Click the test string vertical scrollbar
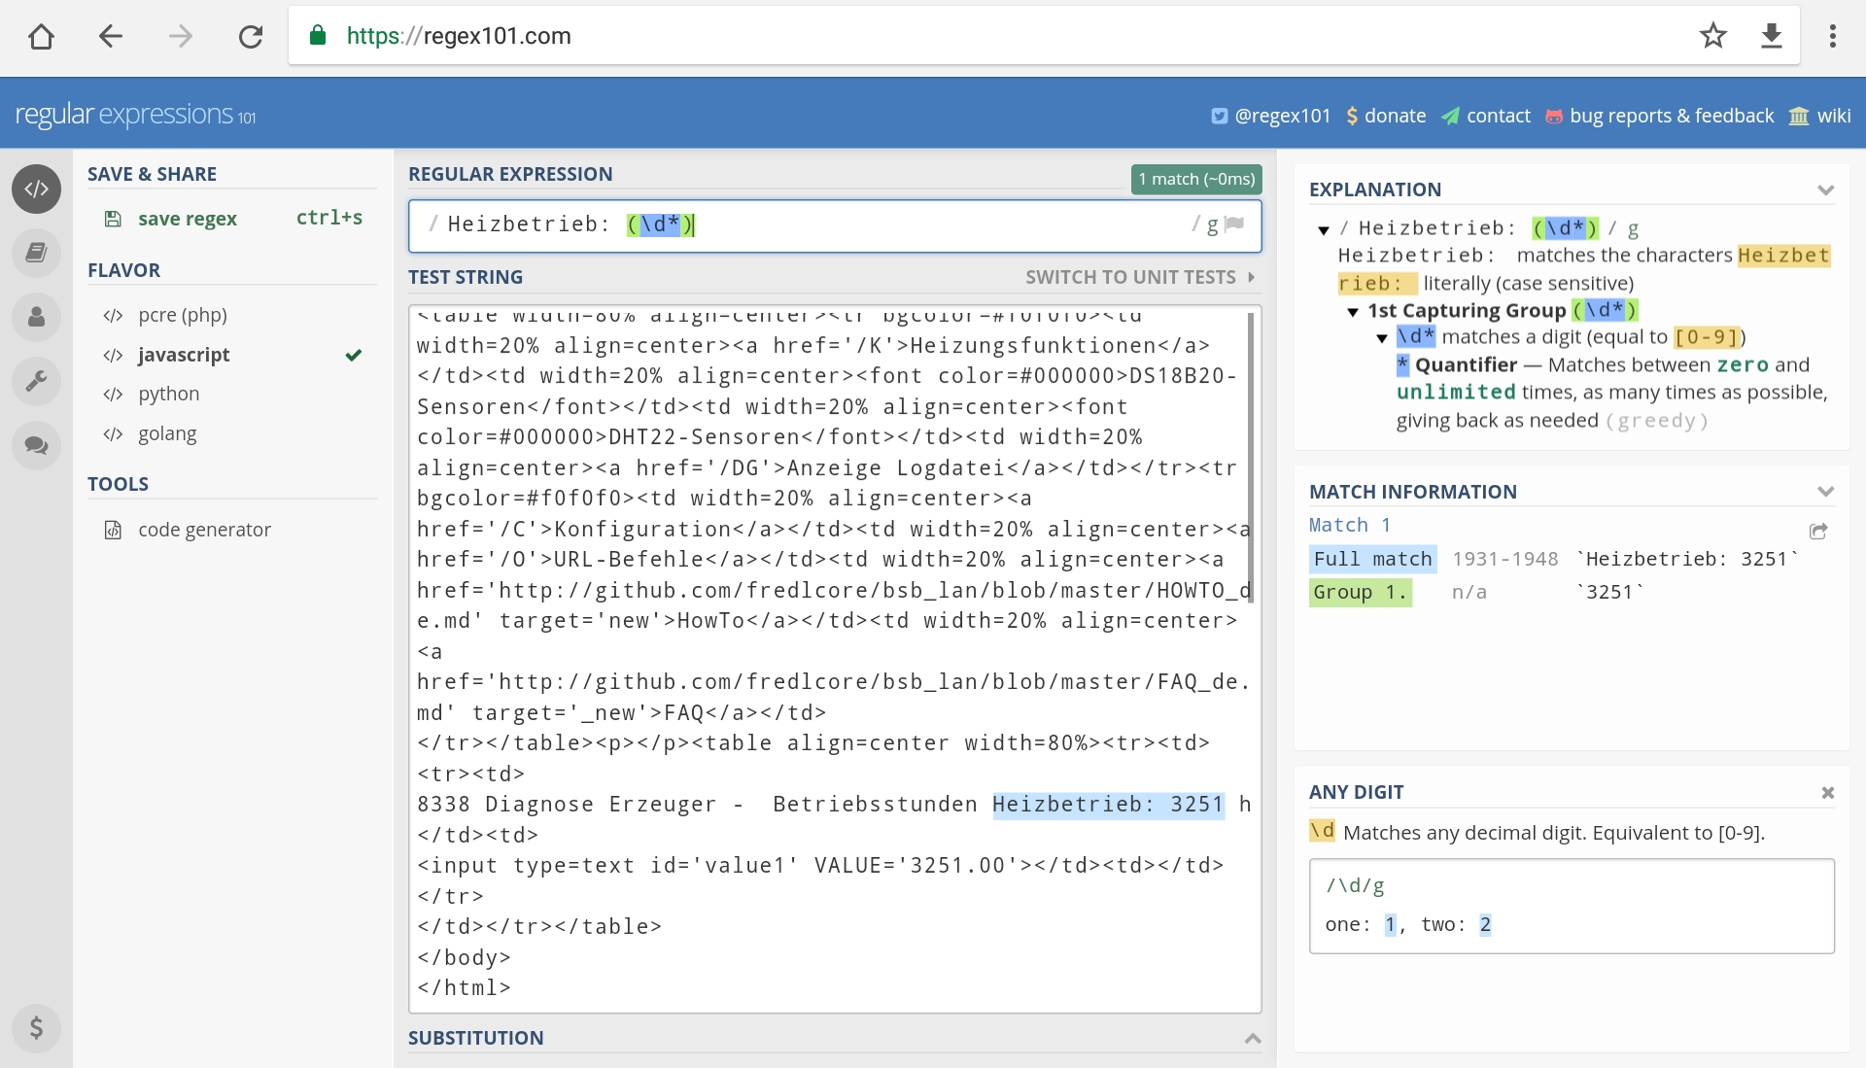Image resolution: width=1866 pixels, height=1068 pixels. 1251,457
